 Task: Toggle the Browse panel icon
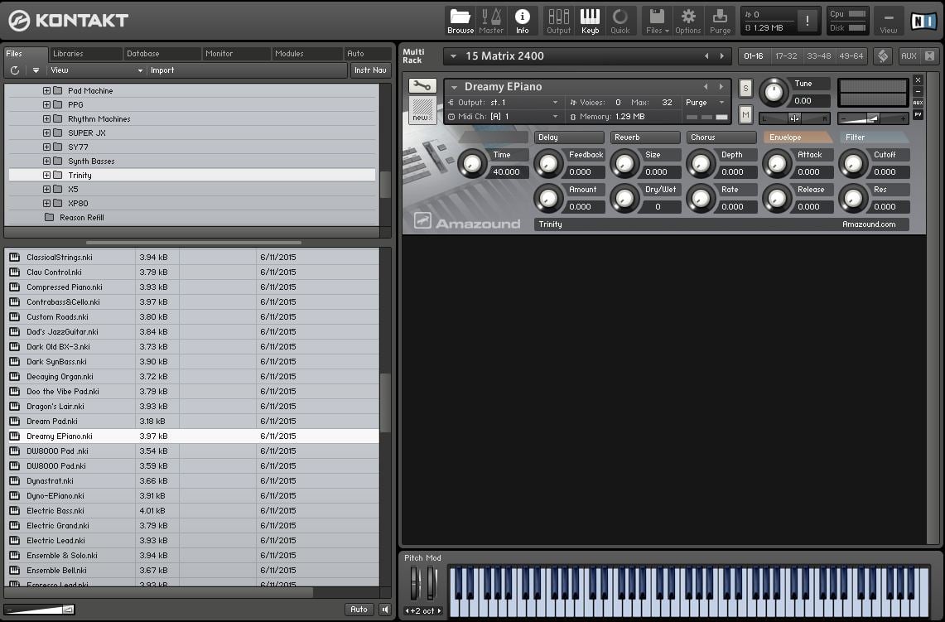click(x=460, y=21)
